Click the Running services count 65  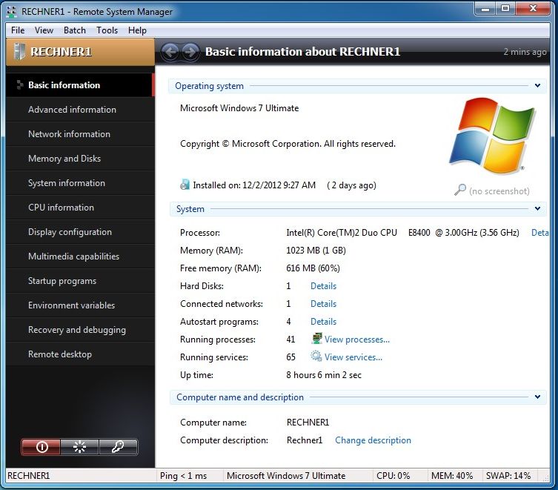pyautogui.click(x=290, y=357)
